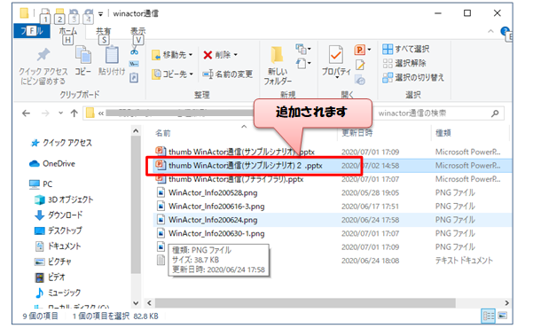Click the Help question mark icon

click(x=506, y=31)
